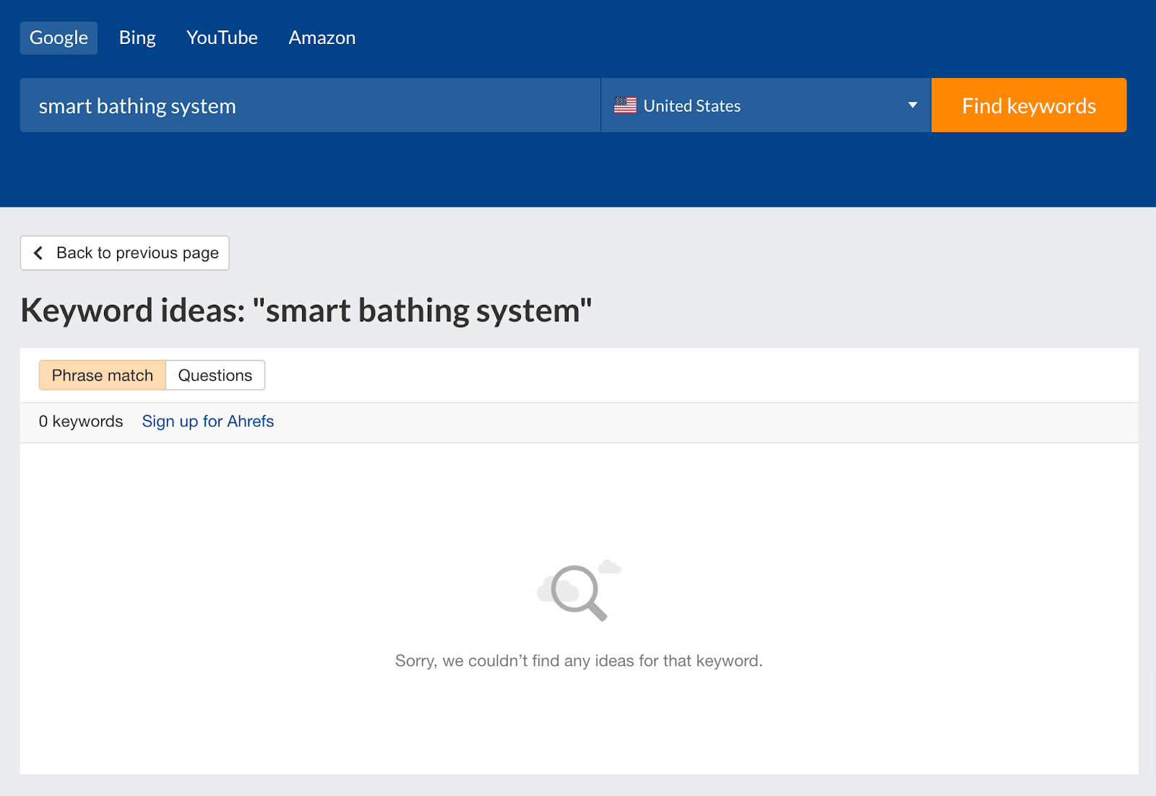Screen dimensions: 1156x796
Task: Click the United States flag icon
Action: click(626, 105)
